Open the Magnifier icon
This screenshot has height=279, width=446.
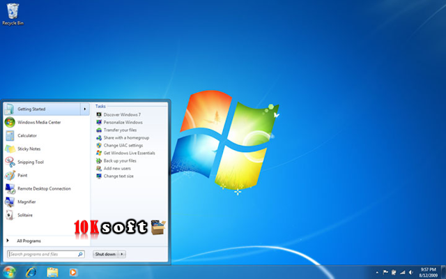(x=10, y=202)
